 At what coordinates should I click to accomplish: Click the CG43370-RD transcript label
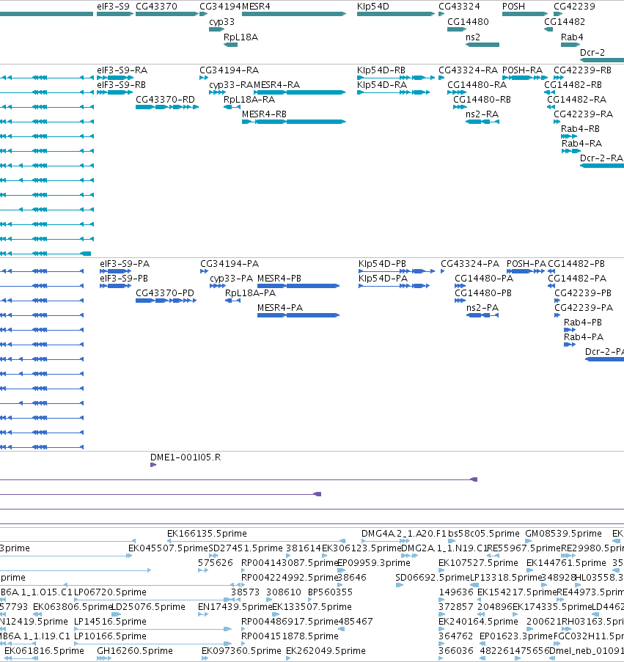click(165, 99)
